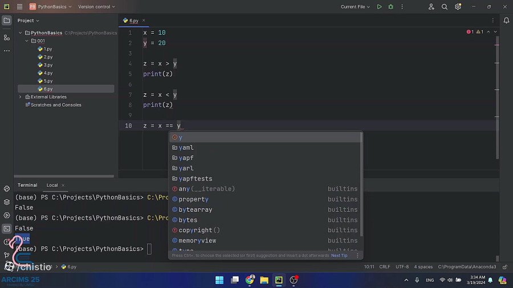Viewport: 513px width, 288px height.
Task: Choose 'yarl' completion suggestion
Action: click(265, 168)
